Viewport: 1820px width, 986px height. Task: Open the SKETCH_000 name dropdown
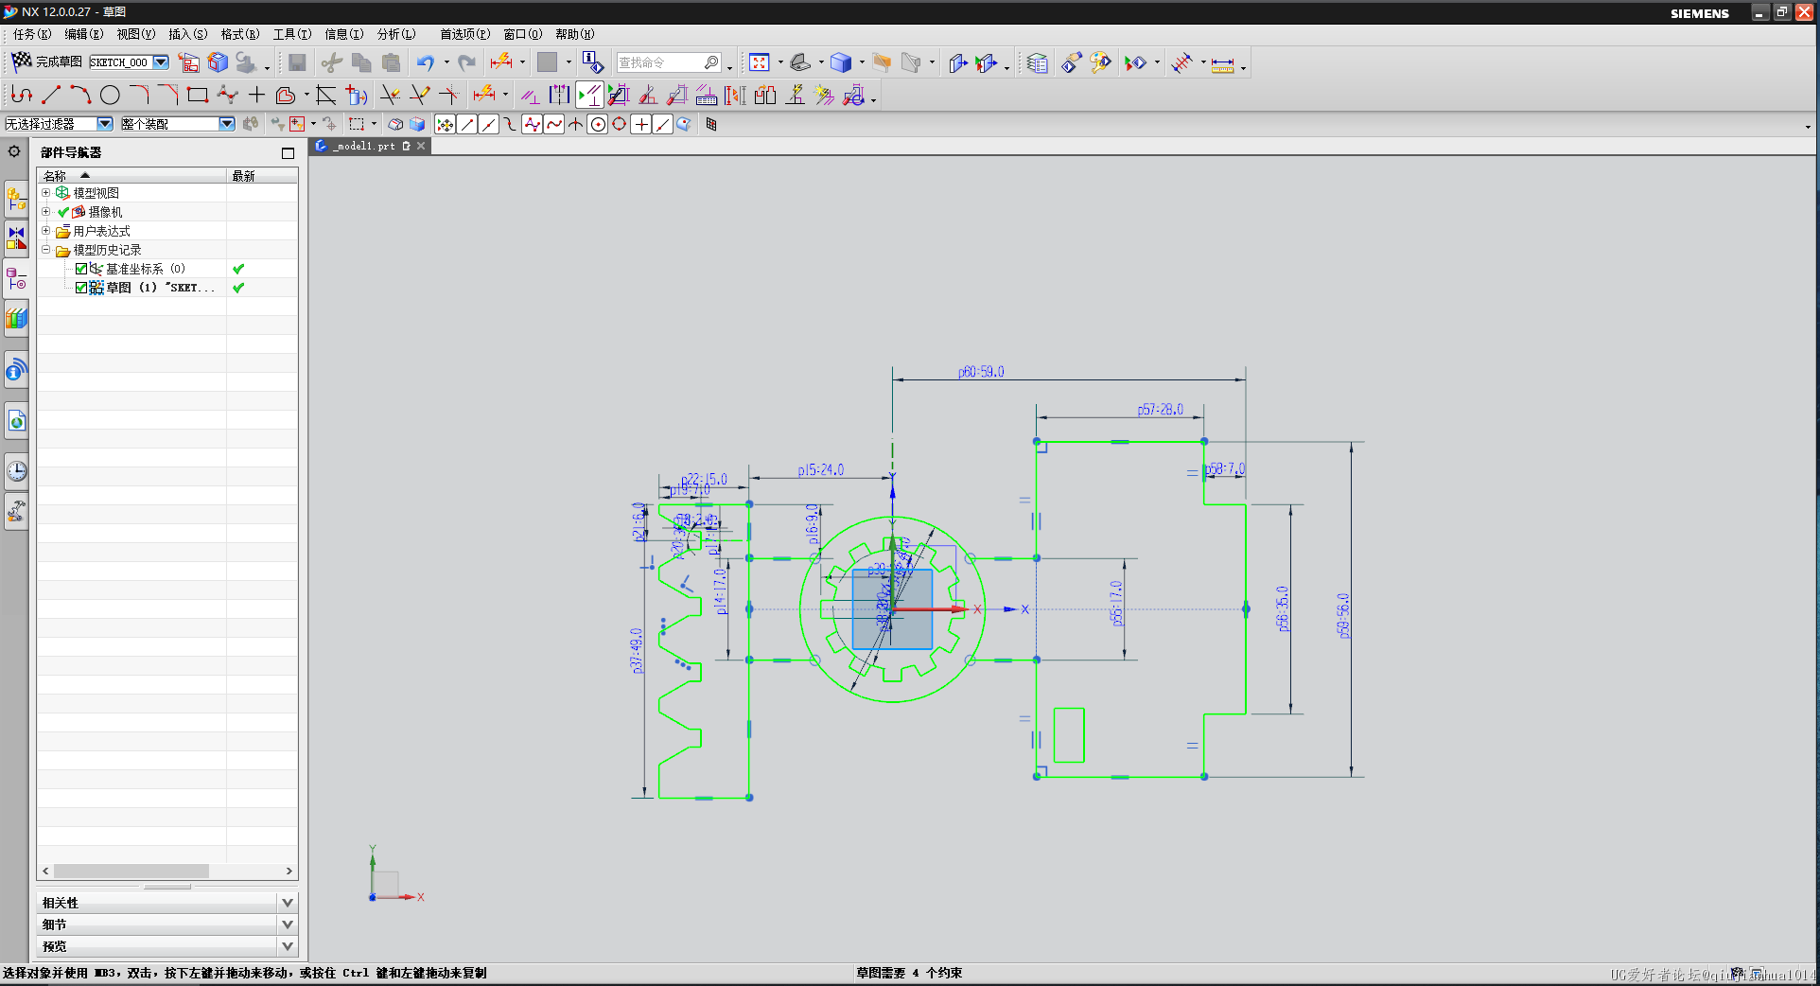tap(161, 62)
